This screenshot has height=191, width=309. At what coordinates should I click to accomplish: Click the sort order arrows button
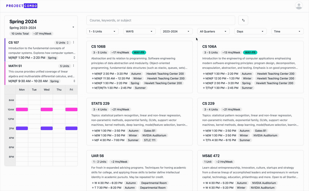coord(243,20)
